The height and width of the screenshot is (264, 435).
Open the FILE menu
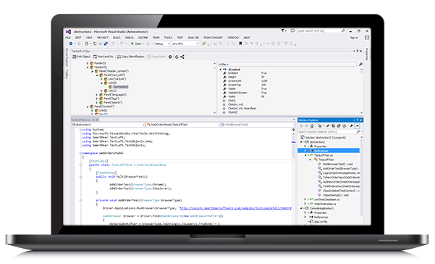pos(68,38)
